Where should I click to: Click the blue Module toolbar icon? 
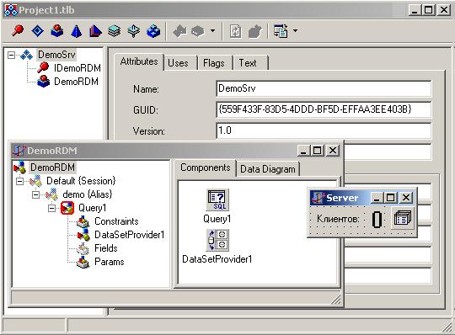pyautogui.click(x=153, y=30)
